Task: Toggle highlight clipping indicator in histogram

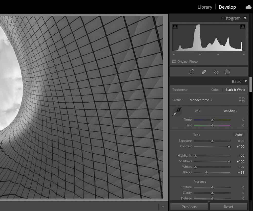Action: point(243,27)
